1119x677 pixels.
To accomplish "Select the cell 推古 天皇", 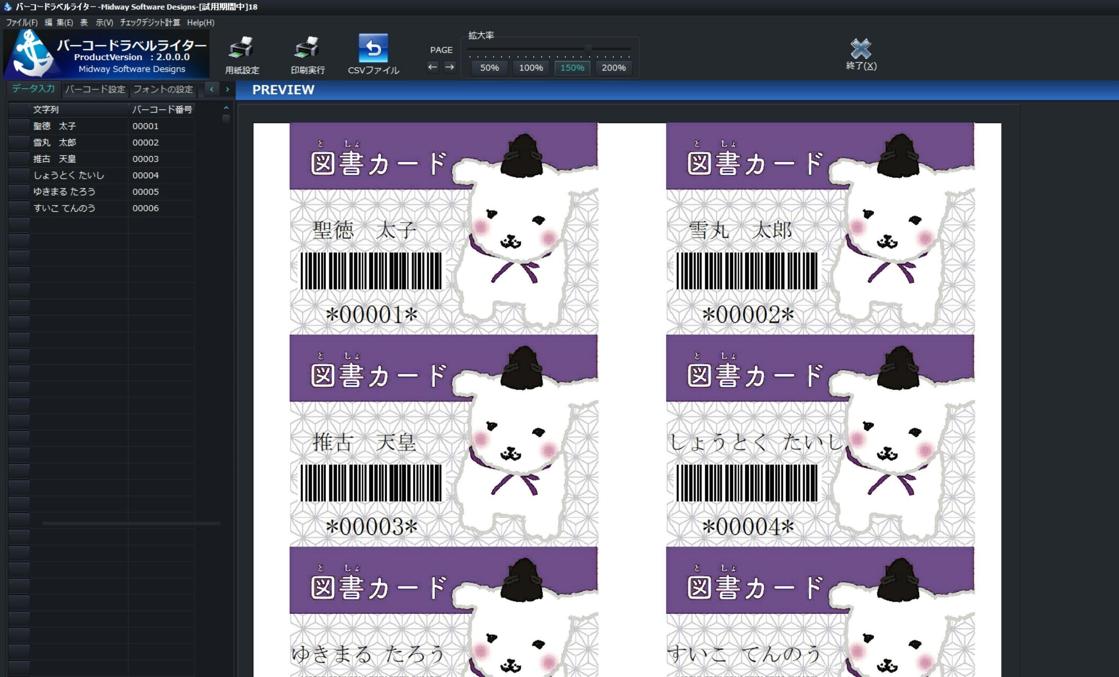I will [x=78, y=159].
